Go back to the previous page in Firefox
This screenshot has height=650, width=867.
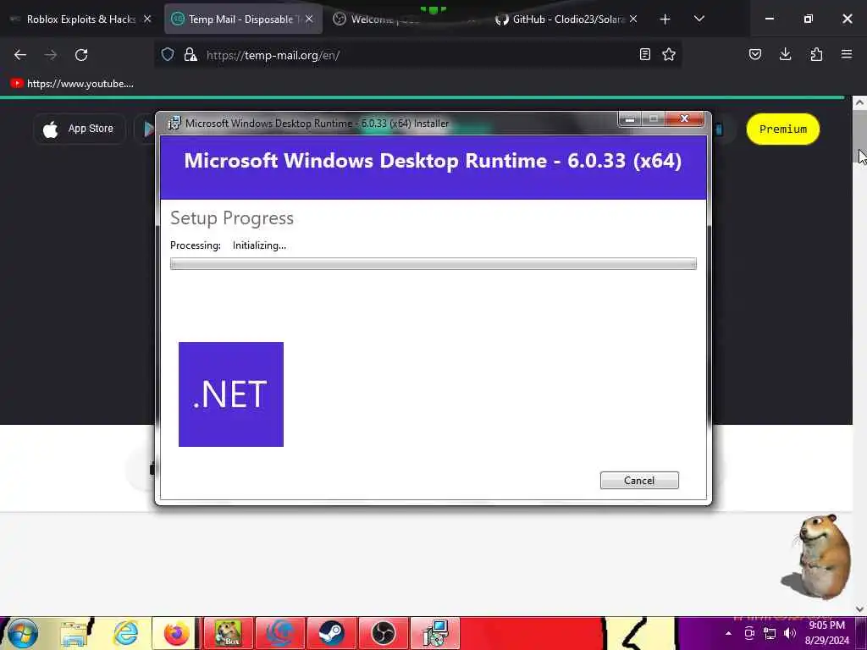[x=20, y=55]
